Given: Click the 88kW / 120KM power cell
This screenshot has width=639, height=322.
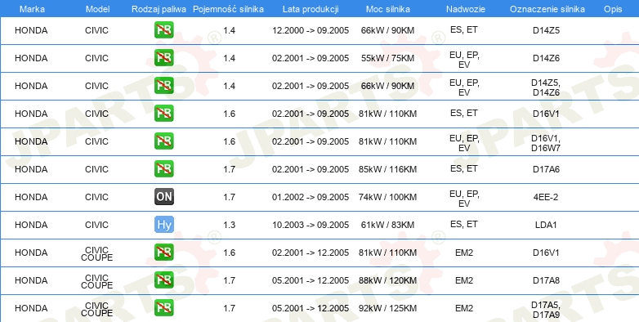Looking at the screenshot, I should pyautogui.click(x=387, y=280).
